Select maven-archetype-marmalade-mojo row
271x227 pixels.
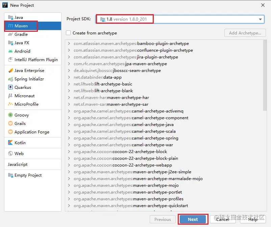pyautogui.click(x=164, y=178)
